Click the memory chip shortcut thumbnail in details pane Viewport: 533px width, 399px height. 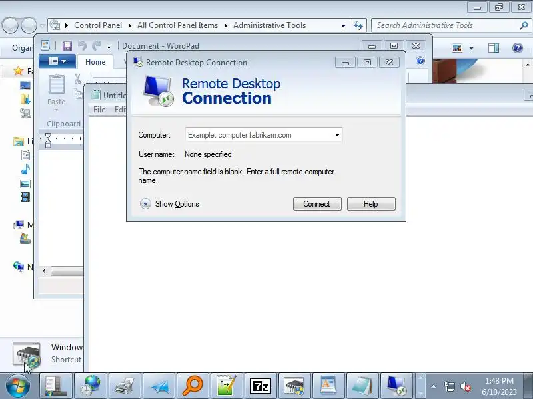point(27,354)
